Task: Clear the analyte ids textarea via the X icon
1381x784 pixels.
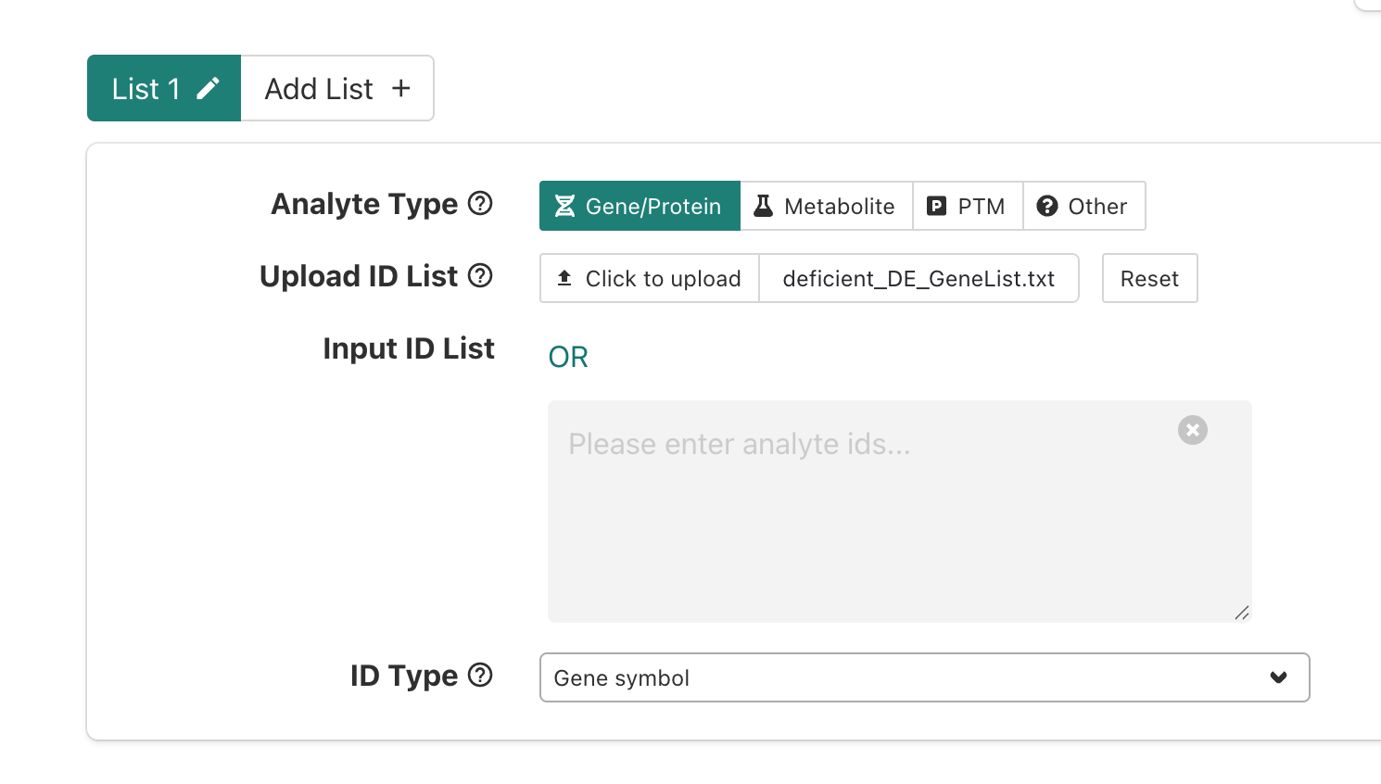Action: pos(1192,429)
